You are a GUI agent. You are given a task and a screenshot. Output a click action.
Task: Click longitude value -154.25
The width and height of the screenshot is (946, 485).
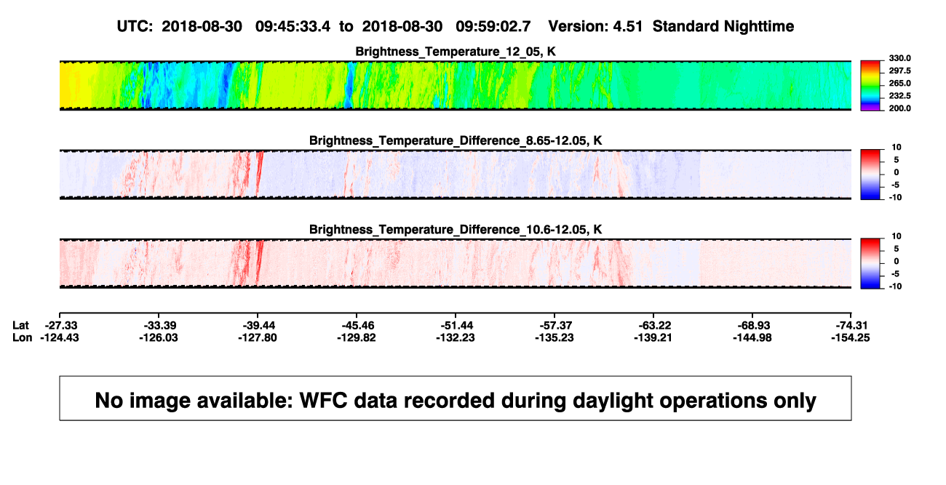[x=851, y=337]
